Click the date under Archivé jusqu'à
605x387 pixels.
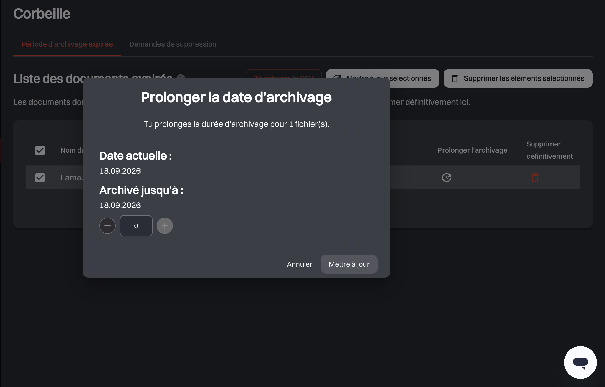coord(120,205)
